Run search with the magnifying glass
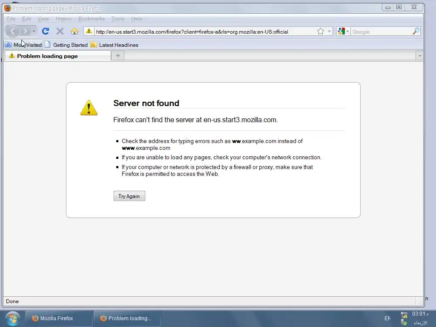The image size is (436, 327). (x=416, y=31)
